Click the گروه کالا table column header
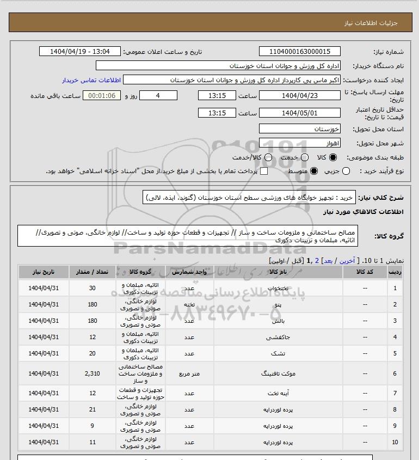This screenshot has width=419, height=460. 140,272
